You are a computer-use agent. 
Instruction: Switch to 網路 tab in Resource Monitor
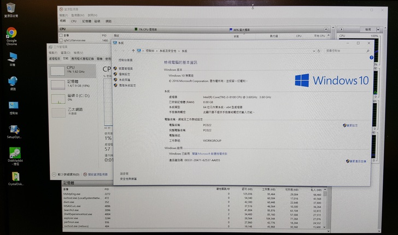[108, 21]
